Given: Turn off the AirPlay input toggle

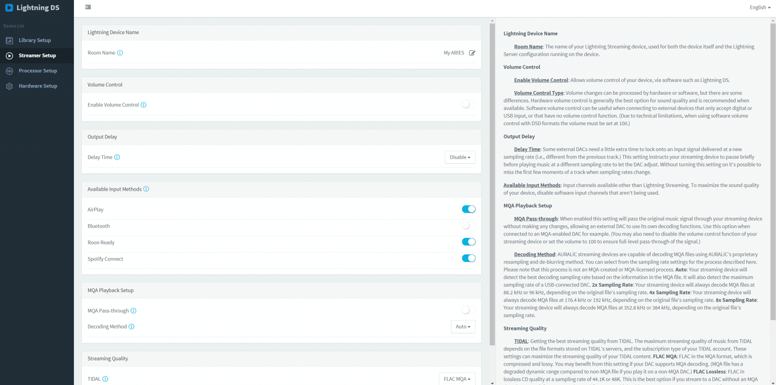Looking at the screenshot, I should (469, 209).
